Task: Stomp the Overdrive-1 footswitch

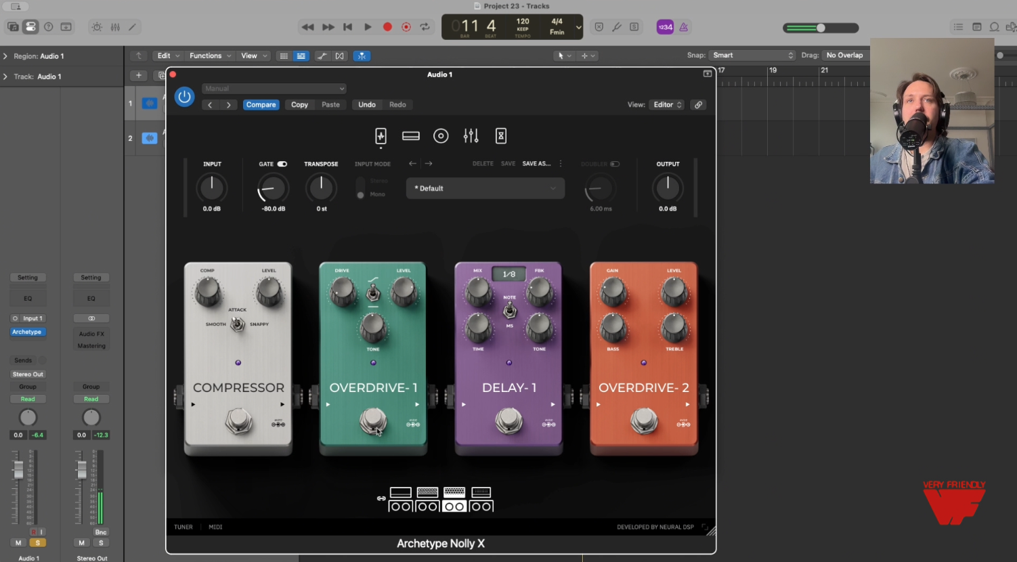Action: click(x=373, y=421)
